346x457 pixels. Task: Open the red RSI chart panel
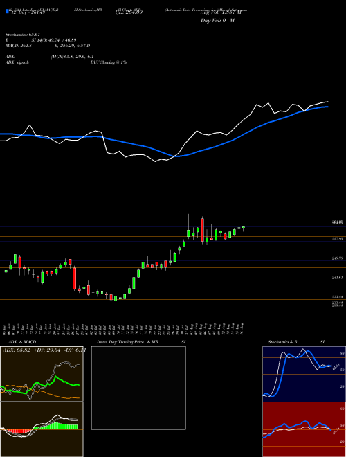[x=304, y=429]
